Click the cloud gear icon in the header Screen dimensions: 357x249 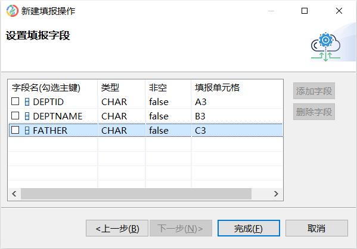[x=325, y=47]
